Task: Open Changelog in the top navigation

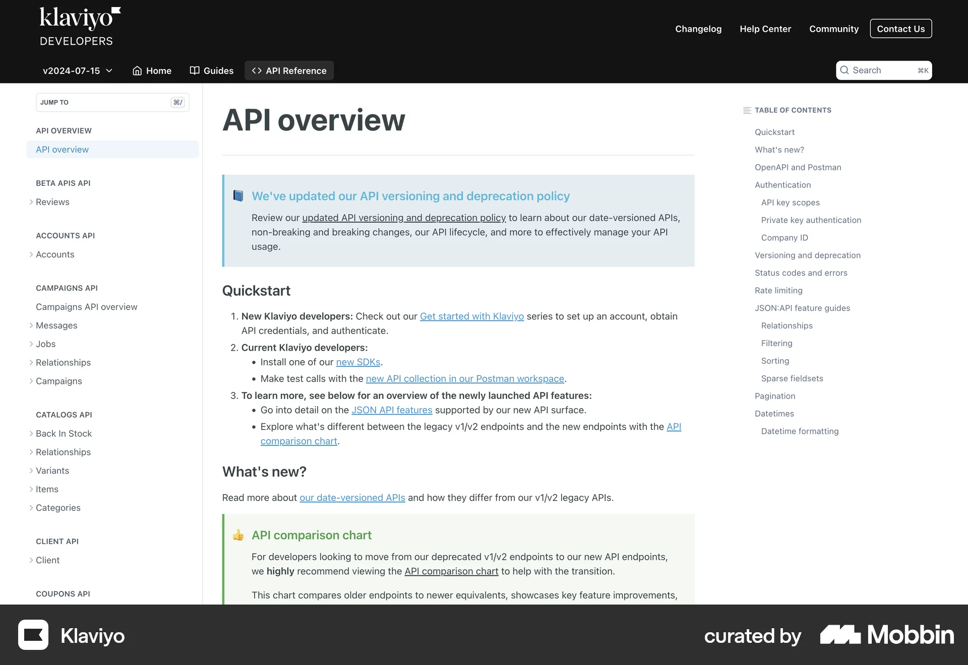Action: click(x=698, y=29)
